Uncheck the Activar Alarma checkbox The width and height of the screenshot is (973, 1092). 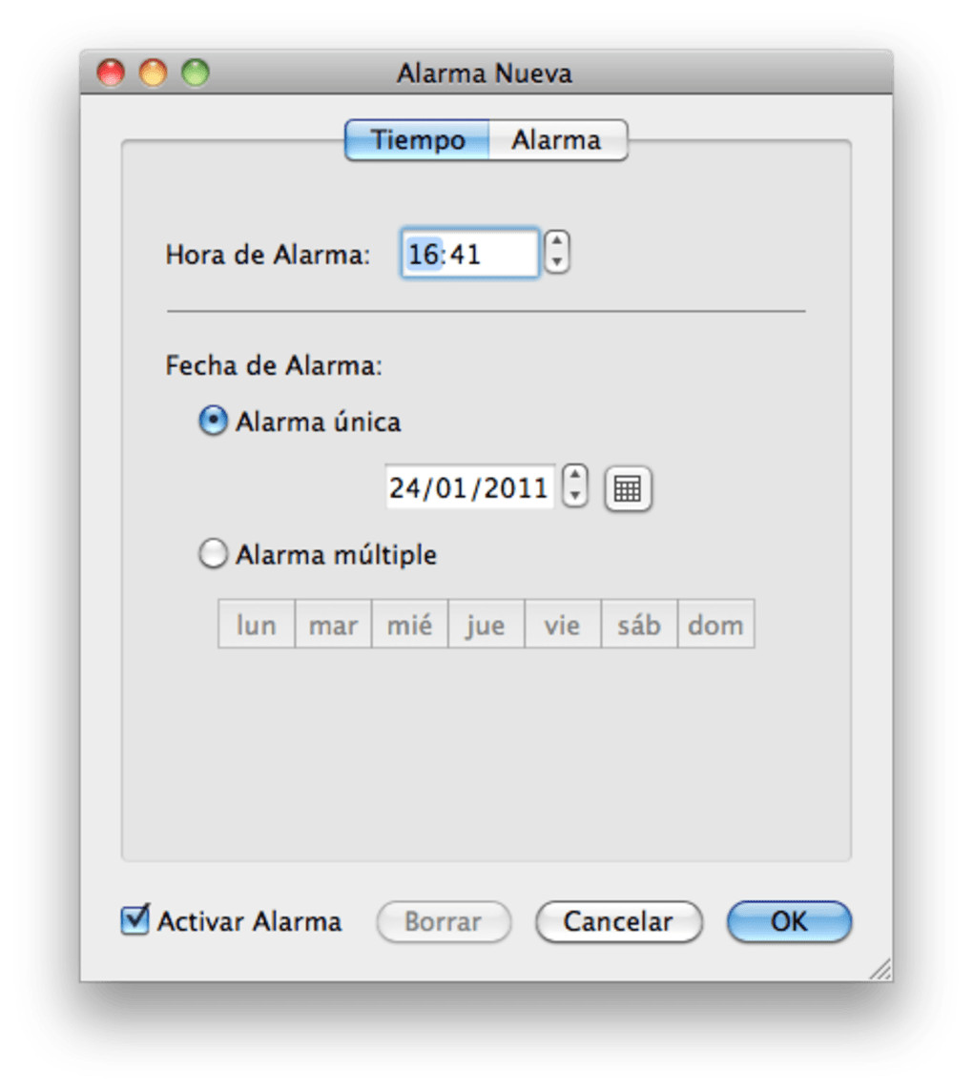coord(135,921)
